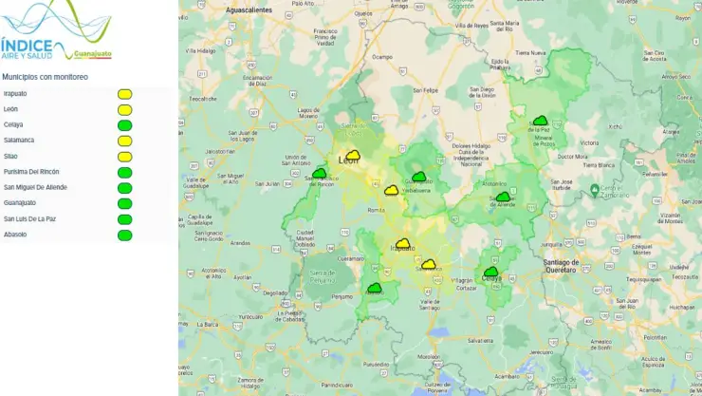Select Abasolo in the municipality list

click(x=15, y=235)
